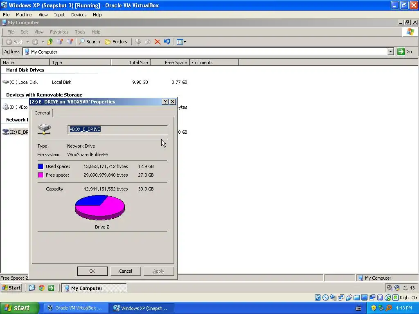Open the Tools menu in My Computer

pos(80,32)
